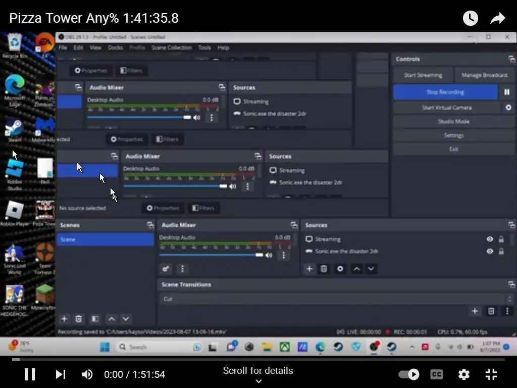Viewport: 517px width, 388px height.
Task: Open advanced audio properties gears icon
Action: (x=166, y=269)
